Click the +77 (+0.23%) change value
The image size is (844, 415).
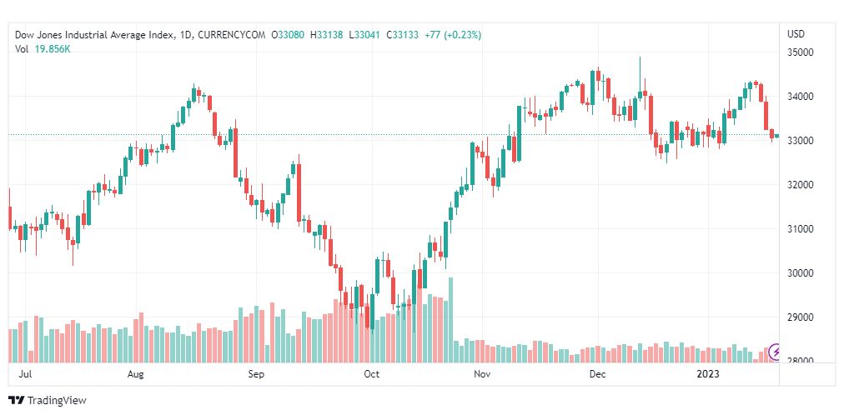point(452,35)
